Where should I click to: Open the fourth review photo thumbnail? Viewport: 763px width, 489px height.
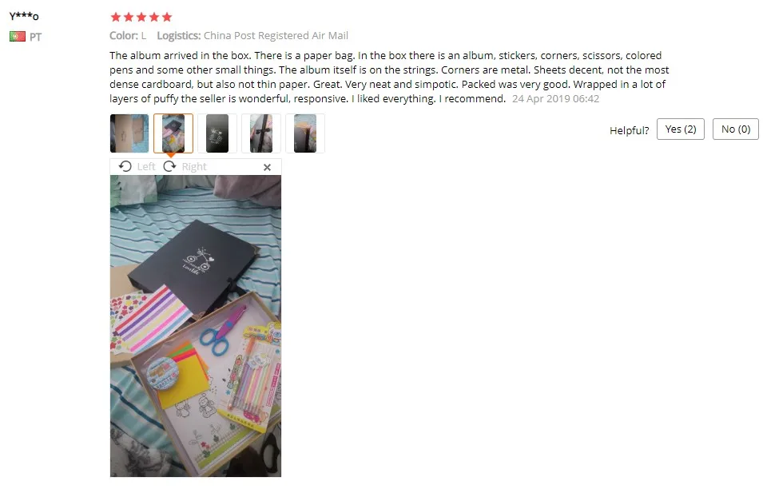[261, 133]
